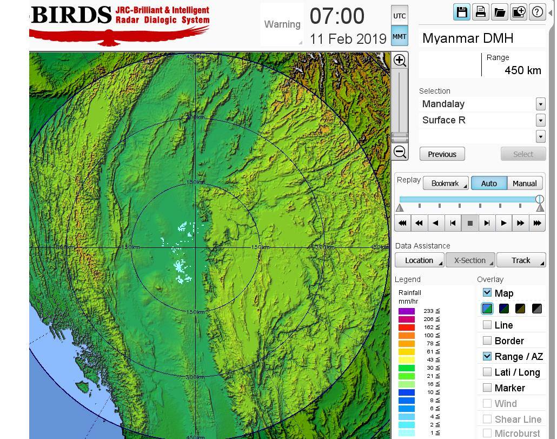Switch replay mode to Manual
The height and width of the screenshot is (439, 557).
(524, 184)
